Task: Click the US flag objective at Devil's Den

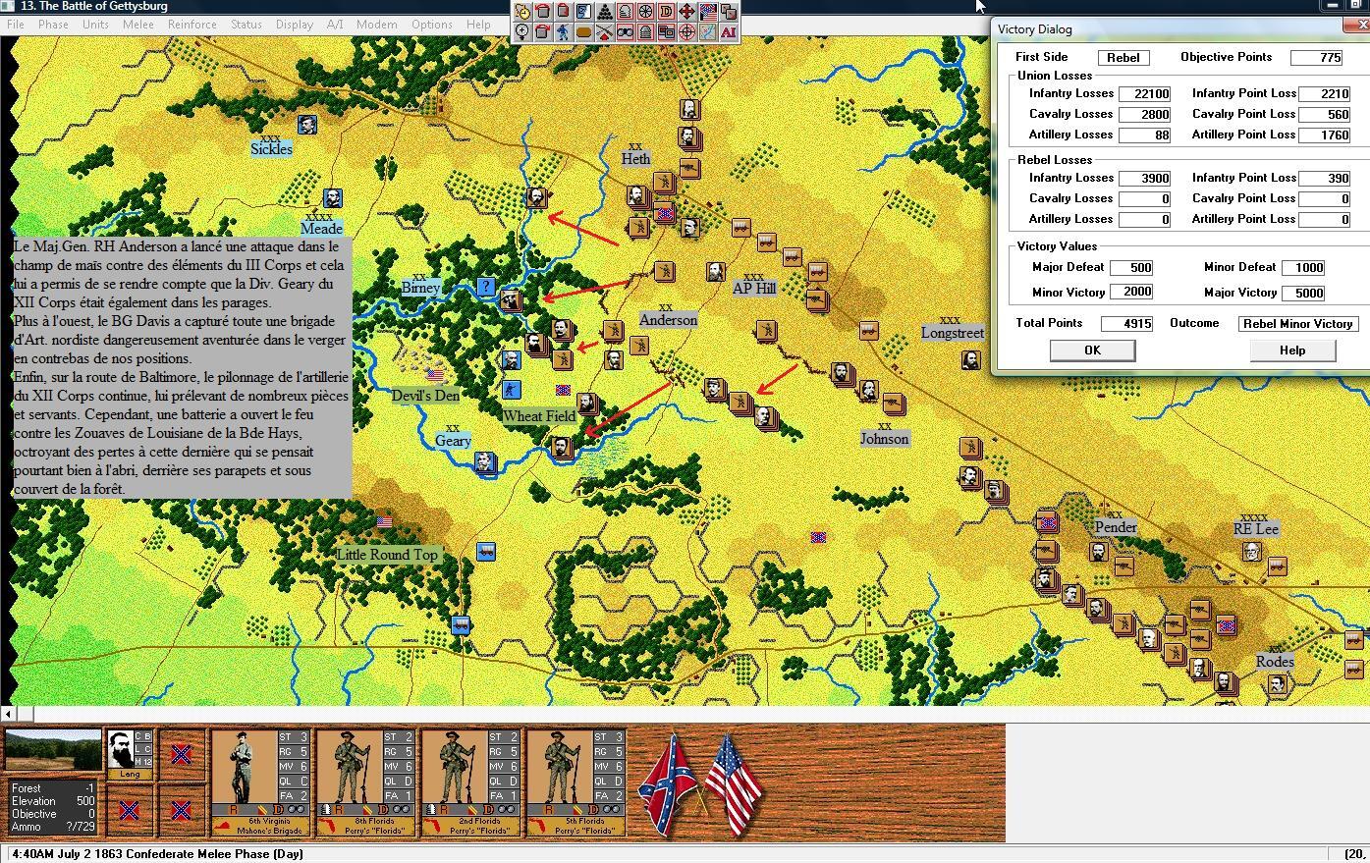Action: coord(435,374)
